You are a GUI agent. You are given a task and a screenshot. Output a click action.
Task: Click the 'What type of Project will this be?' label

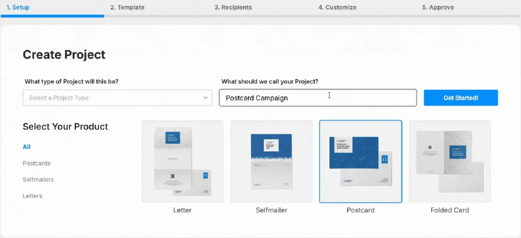coord(72,82)
